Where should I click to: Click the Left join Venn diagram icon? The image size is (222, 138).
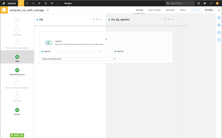49,43
